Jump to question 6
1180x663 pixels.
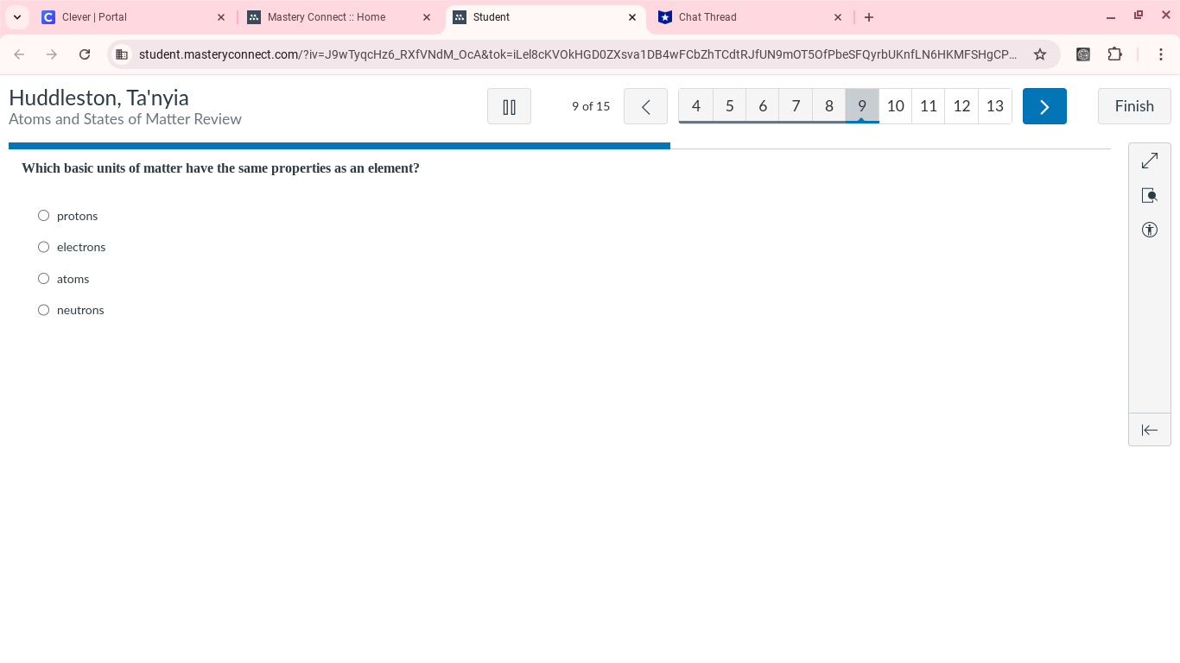(763, 106)
